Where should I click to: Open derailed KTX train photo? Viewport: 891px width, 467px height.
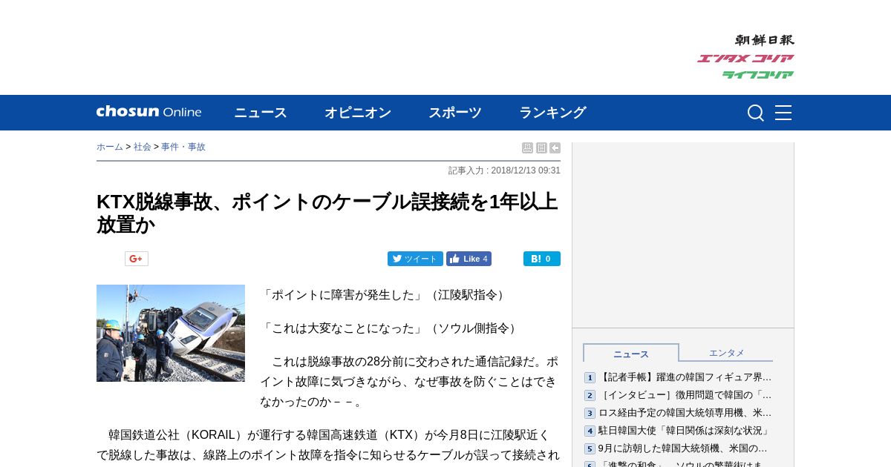pyautogui.click(x=171, y=333)
